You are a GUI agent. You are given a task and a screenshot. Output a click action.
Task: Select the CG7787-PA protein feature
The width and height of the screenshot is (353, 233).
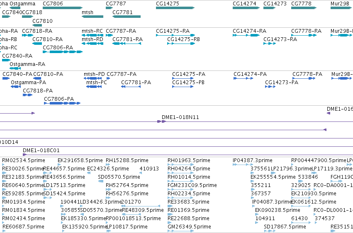pos(108,78)
